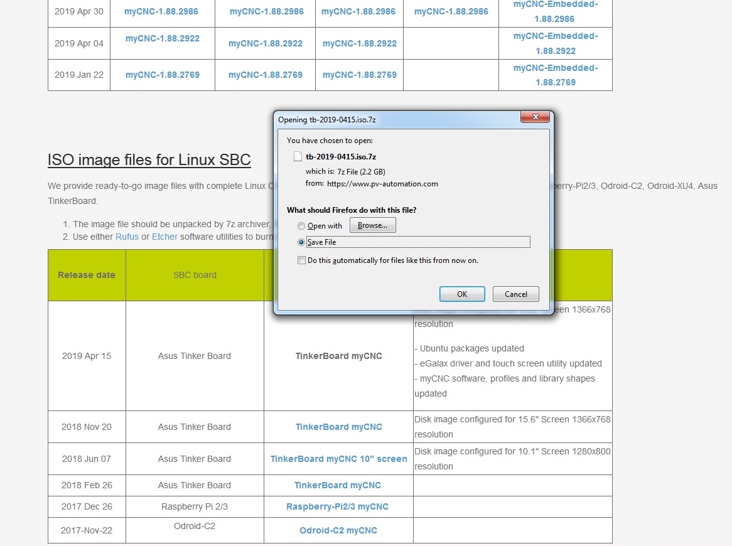Open TinkerBoard myCNC link for 2018 Nov 20

pos(338,427)
